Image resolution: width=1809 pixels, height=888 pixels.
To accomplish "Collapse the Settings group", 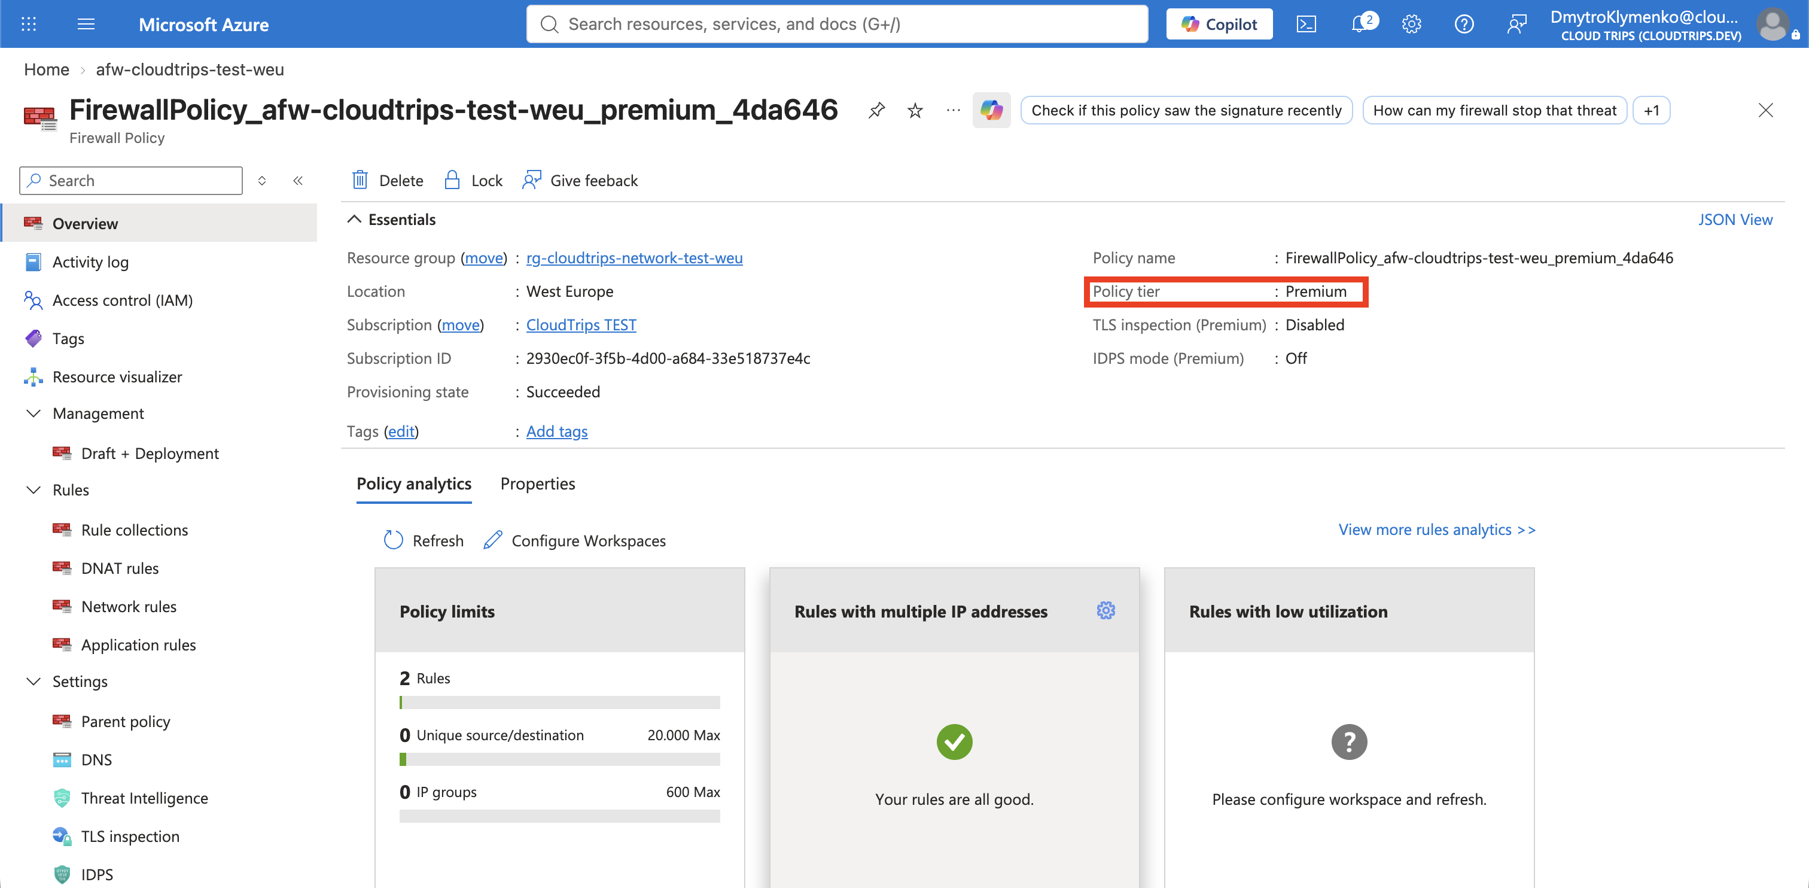I will click(33, 682).
